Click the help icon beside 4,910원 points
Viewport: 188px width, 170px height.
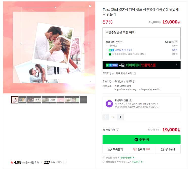(x=176, y=42)
